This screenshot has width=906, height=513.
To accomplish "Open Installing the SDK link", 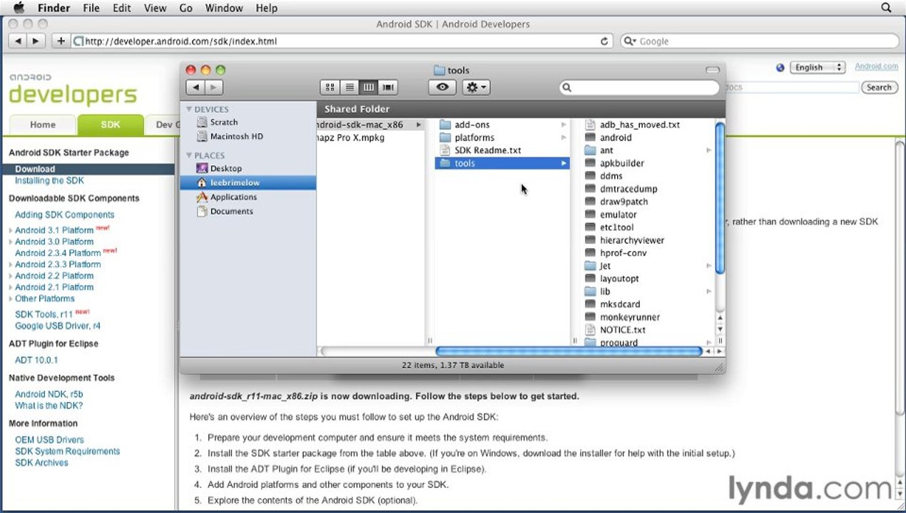I will coord(49,180).
